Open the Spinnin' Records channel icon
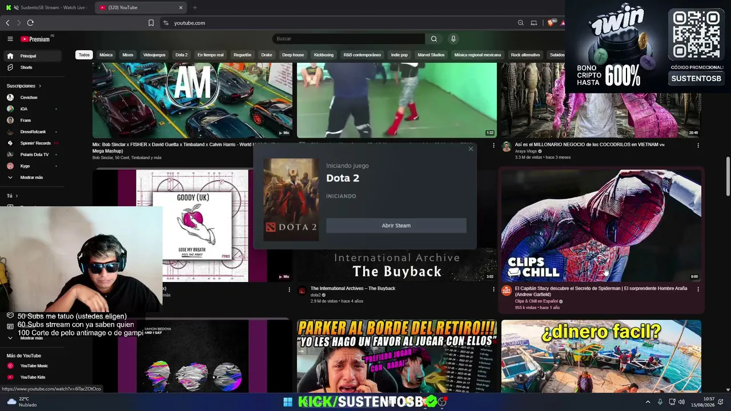Image resolution: width=731 pixels, height=411 pixels. tap(10, 143)
